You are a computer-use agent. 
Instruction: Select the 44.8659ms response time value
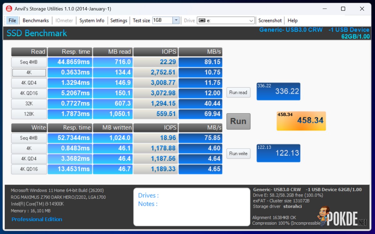[x=70, y=62]
